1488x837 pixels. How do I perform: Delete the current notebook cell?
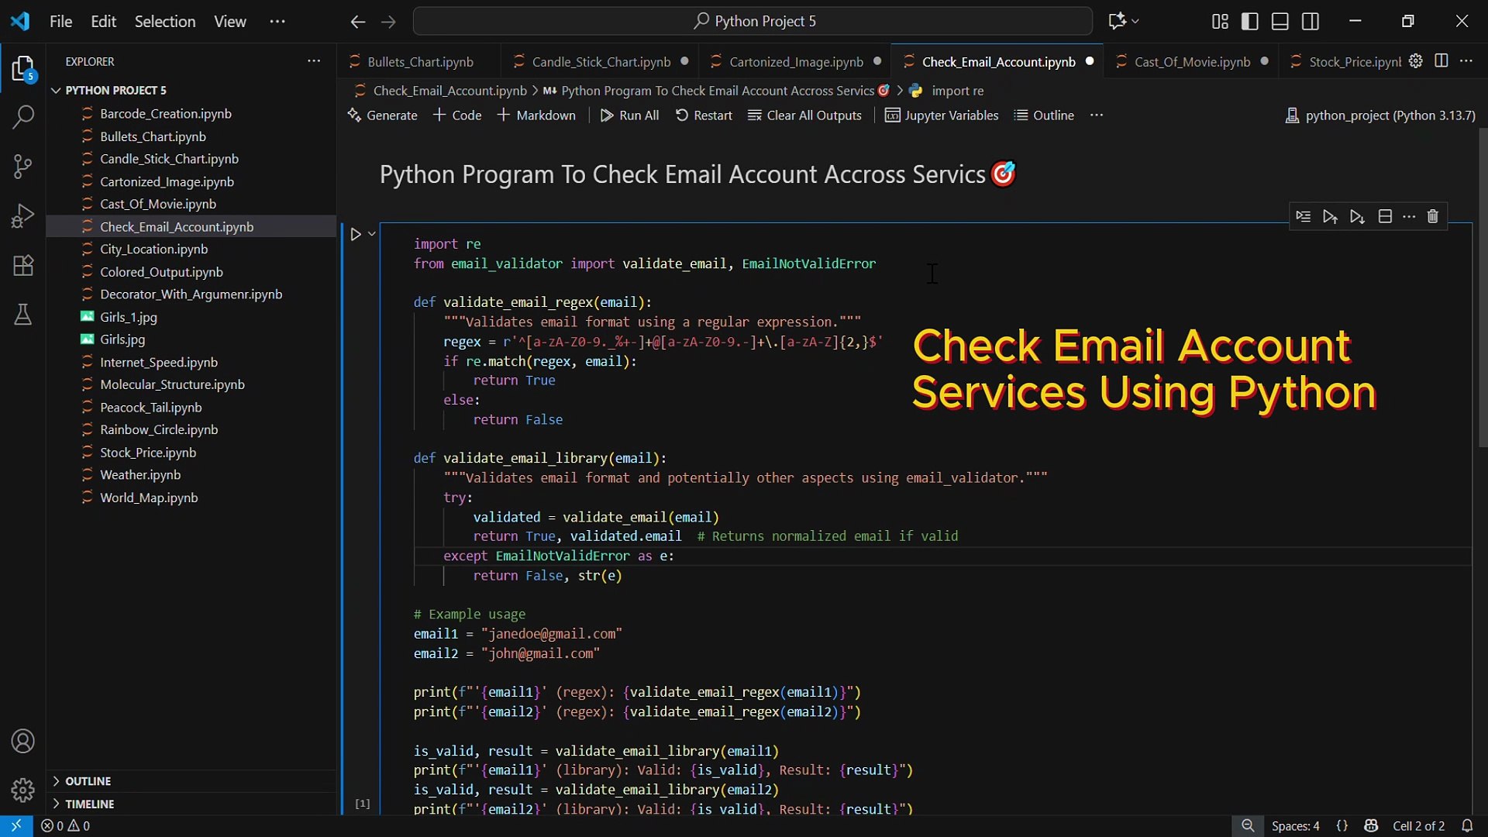[x=1432, y=217]
